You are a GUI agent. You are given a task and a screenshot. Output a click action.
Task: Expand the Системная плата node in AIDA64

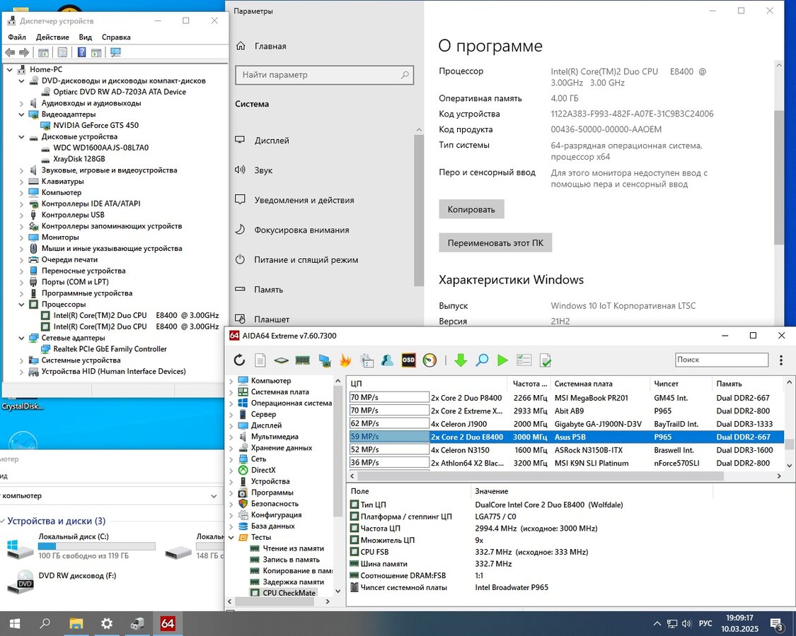(231, 391)
